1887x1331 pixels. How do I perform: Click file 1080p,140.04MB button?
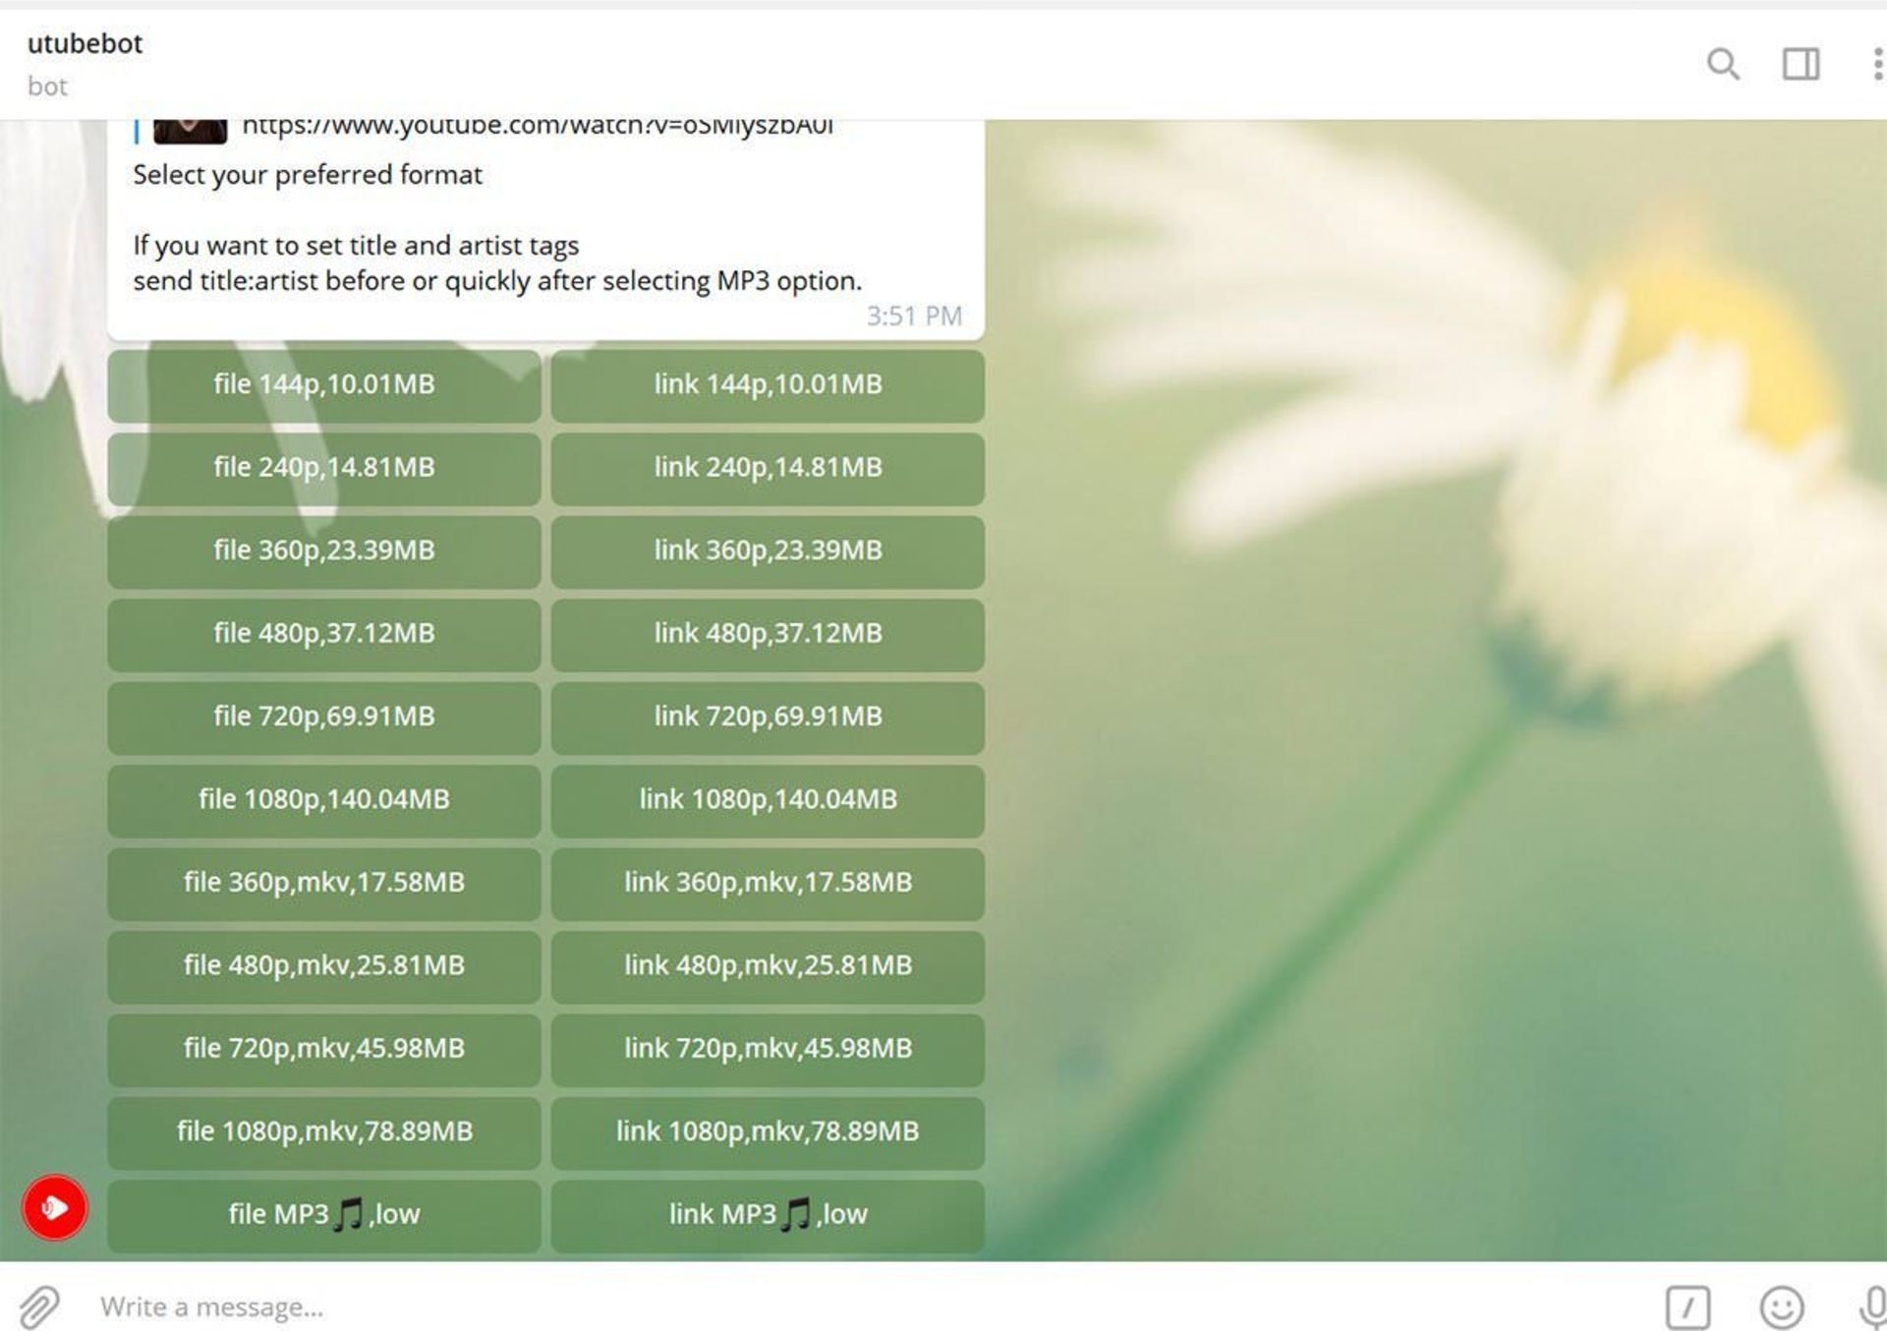324,800
